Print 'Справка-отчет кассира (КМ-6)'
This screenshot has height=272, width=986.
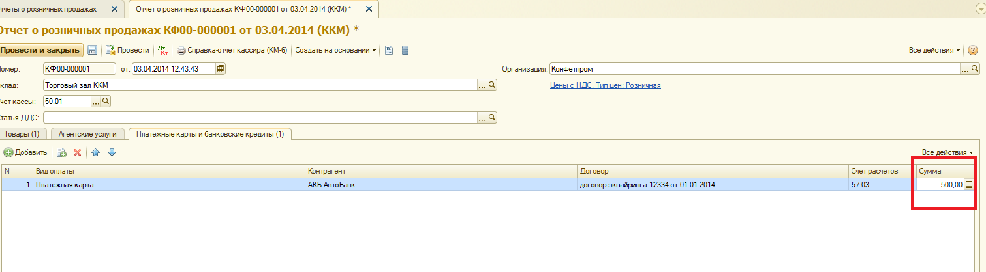(x=232, y=50)
